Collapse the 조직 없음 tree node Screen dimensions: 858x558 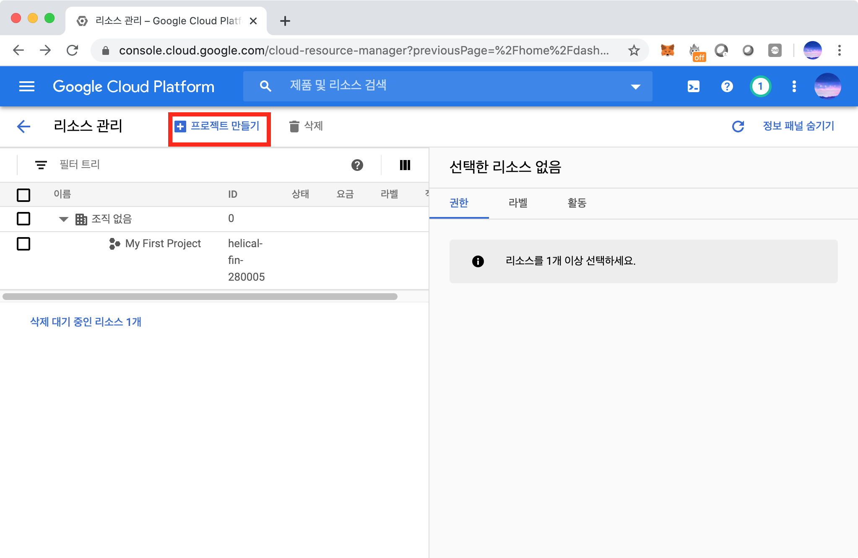pyautogui.click(x=64, y=219)
